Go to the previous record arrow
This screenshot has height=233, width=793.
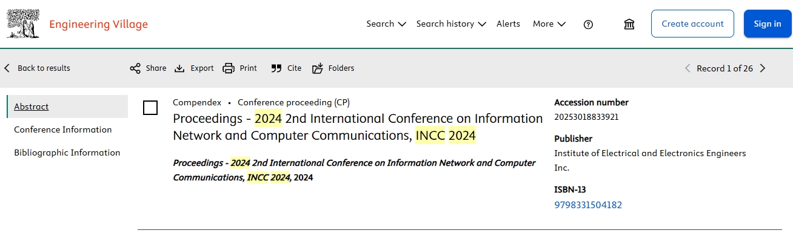[688, 68]
